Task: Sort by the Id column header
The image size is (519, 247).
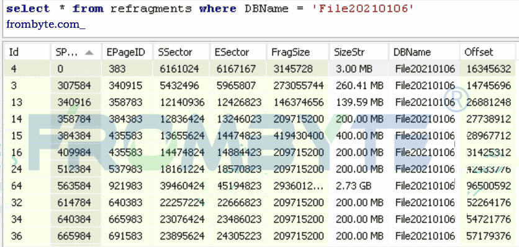Action: [27, 52]
